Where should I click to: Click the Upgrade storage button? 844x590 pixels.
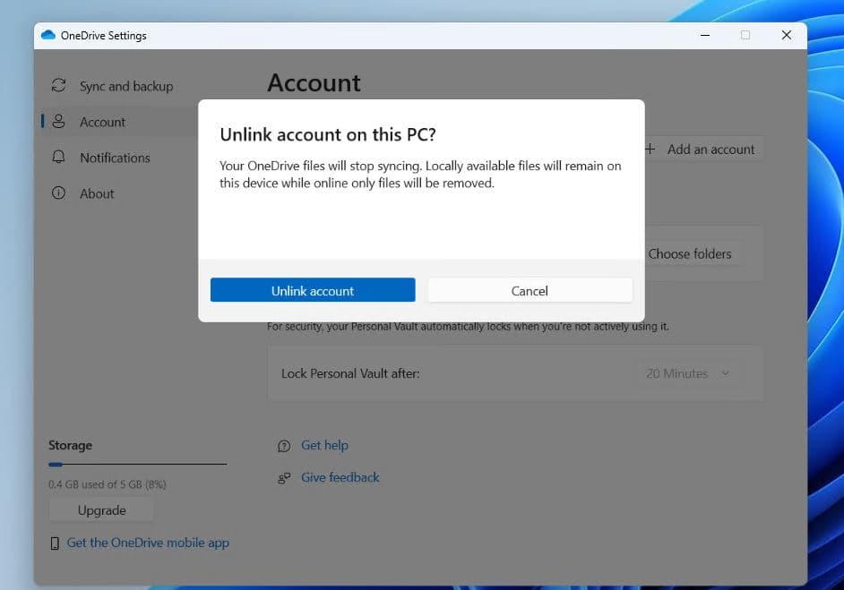coord(101,510)
